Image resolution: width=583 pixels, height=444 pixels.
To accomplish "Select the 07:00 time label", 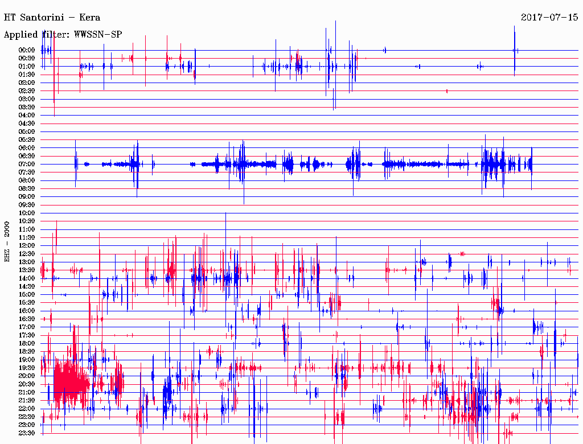I will [x=27, y=164].
